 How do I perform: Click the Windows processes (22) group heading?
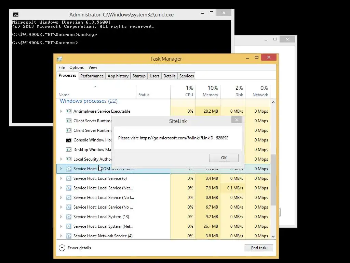pyautogui.click(x=89, y=101)
